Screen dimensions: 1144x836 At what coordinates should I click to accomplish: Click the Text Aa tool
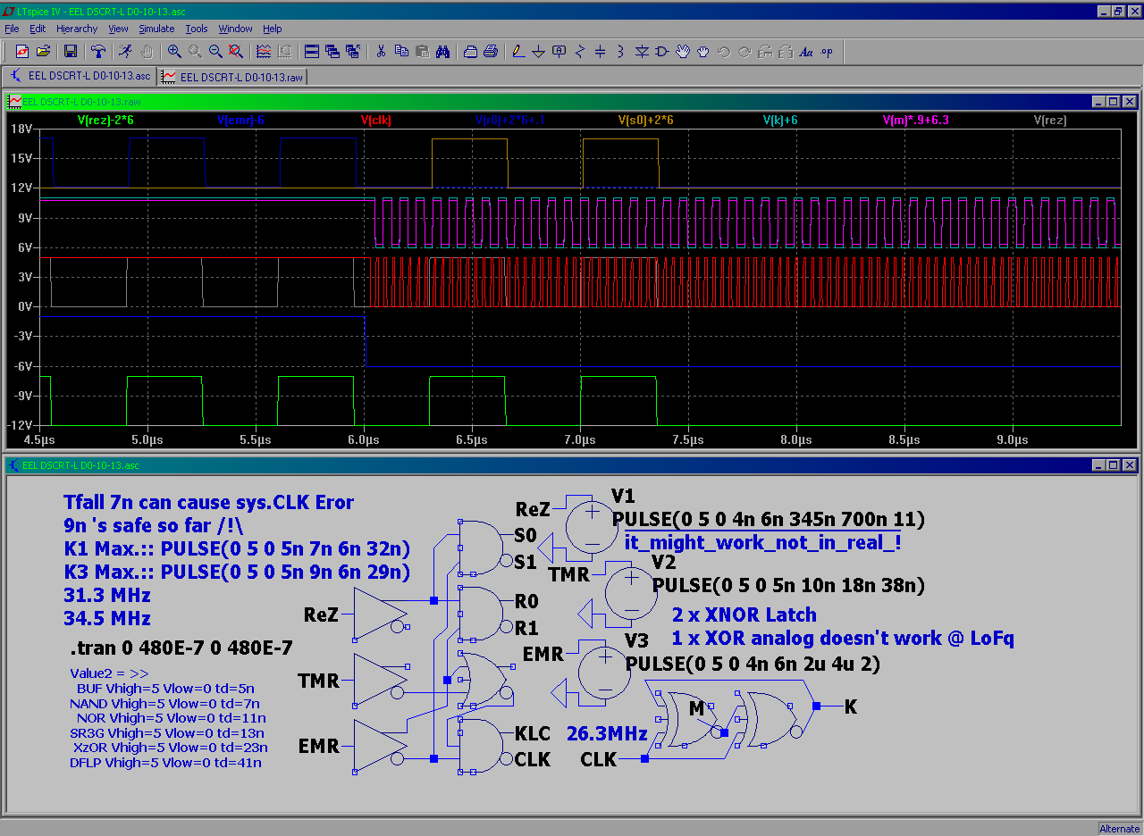805,51
